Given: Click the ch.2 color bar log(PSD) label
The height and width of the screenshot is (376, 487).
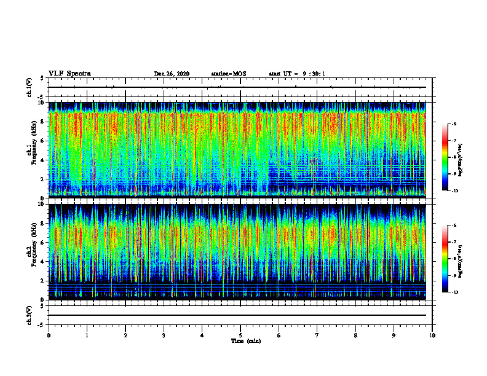Looking at the screenshot, I should tap(461, 260).
